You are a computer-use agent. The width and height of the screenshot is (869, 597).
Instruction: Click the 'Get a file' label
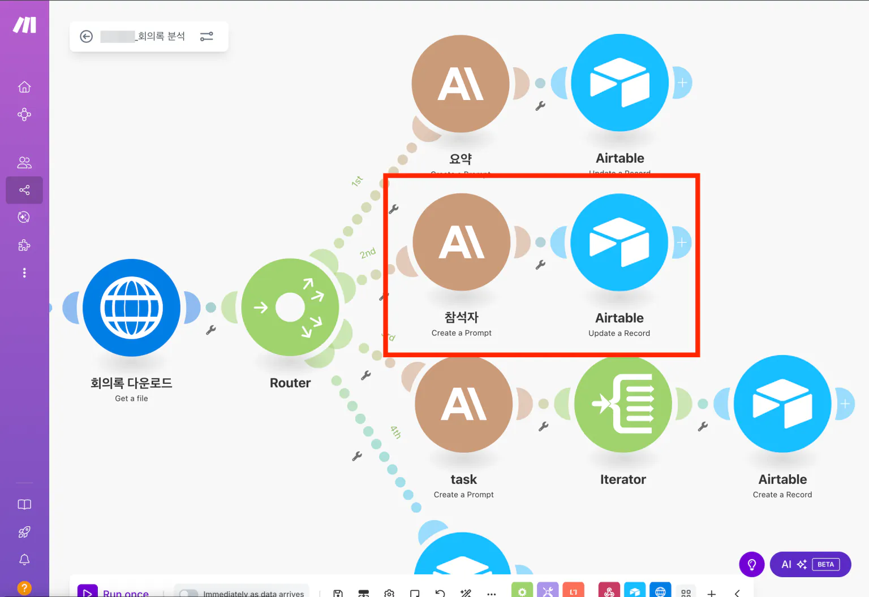coord(132,399)
